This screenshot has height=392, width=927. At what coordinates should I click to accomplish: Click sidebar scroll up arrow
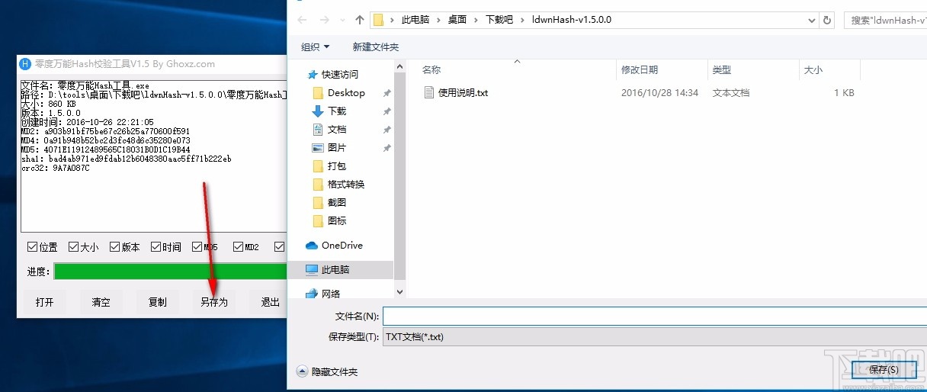(x=400, y=68)
